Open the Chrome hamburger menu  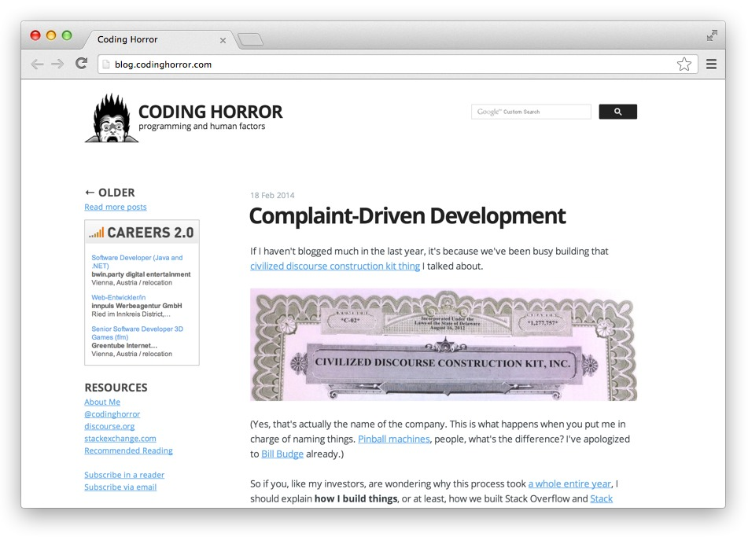click(711, 64)
